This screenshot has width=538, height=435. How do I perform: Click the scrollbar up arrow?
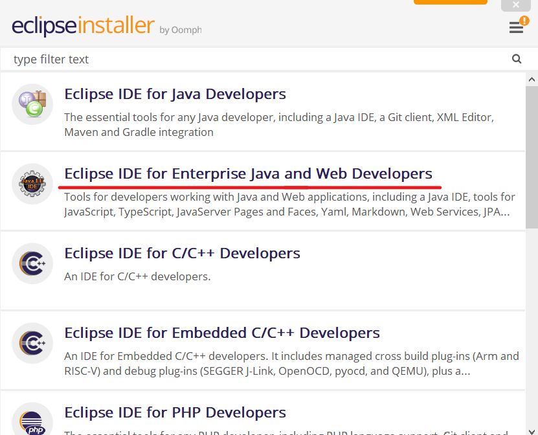tap(532, 80)
